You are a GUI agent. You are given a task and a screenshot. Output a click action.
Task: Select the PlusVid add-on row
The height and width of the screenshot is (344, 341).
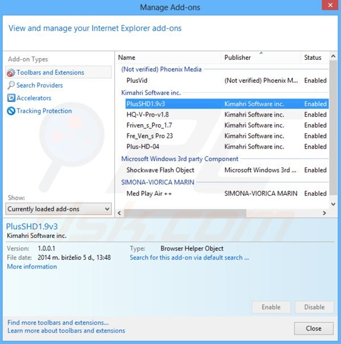click(227, 80)
